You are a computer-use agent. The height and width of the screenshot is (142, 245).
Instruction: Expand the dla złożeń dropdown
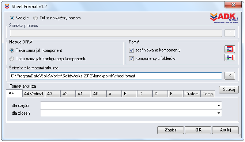click(x=219, y=113)
